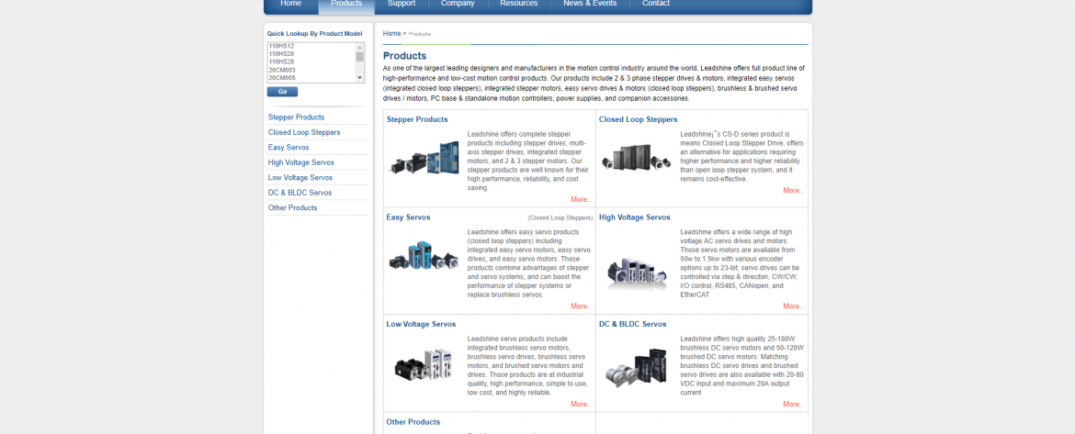Open Easy Servos in sidebar
This screenshot has height=434, width=1075.
click(289, 147)
